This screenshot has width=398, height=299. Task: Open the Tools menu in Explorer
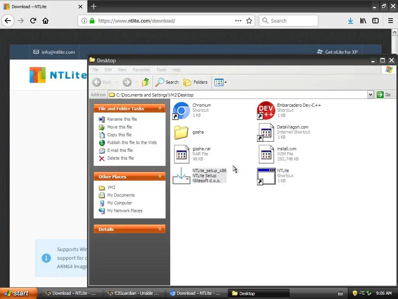tap(161, 70)
